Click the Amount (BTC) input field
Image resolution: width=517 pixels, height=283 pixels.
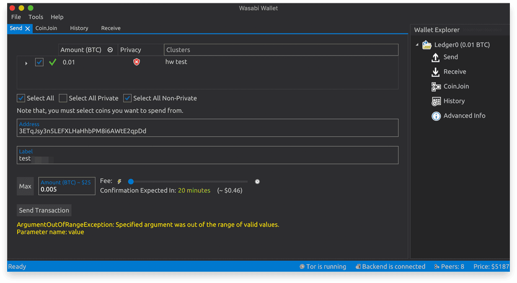67,186
